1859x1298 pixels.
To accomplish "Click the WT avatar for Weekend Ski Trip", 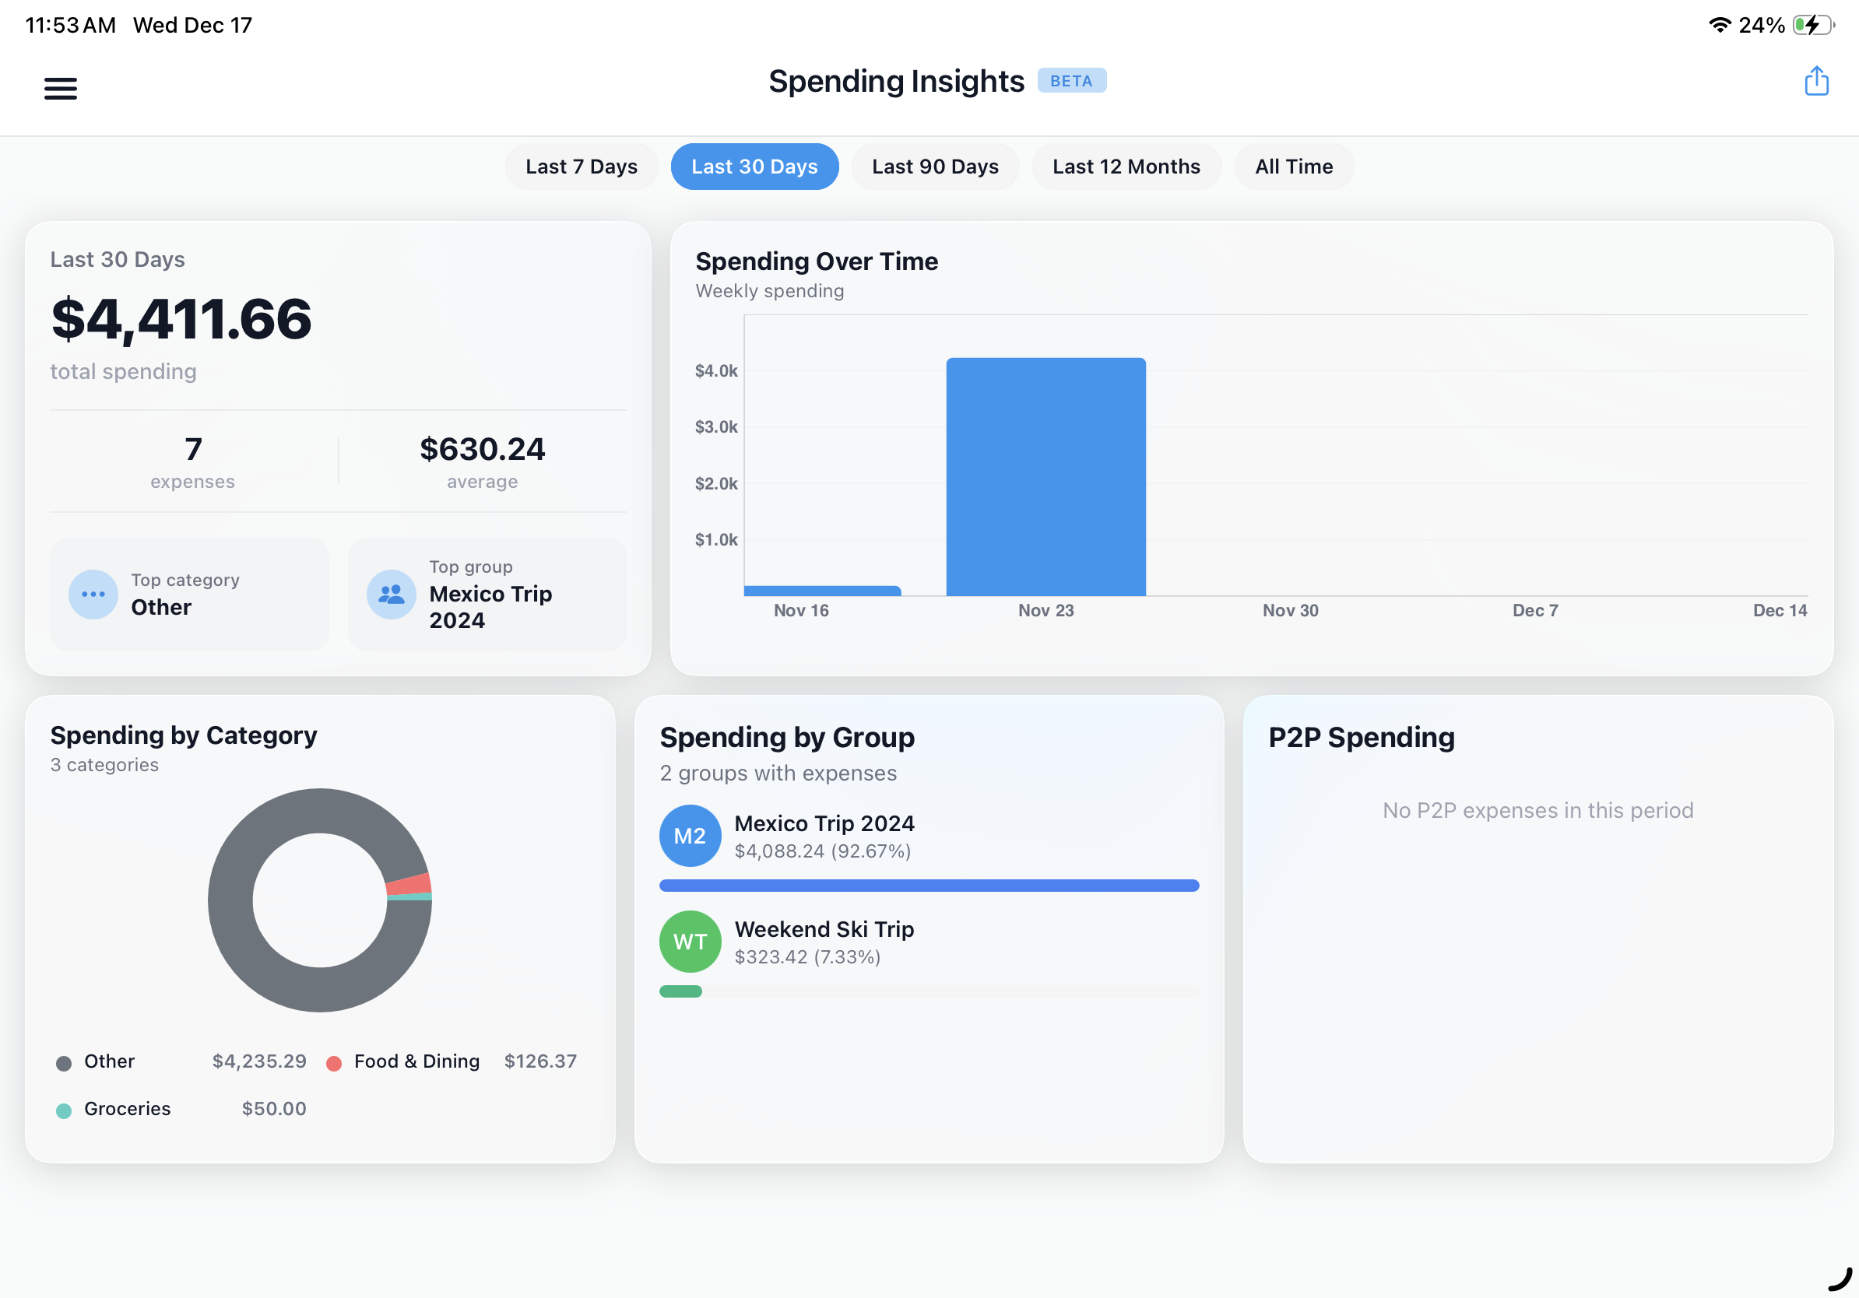I will [689, 941].
